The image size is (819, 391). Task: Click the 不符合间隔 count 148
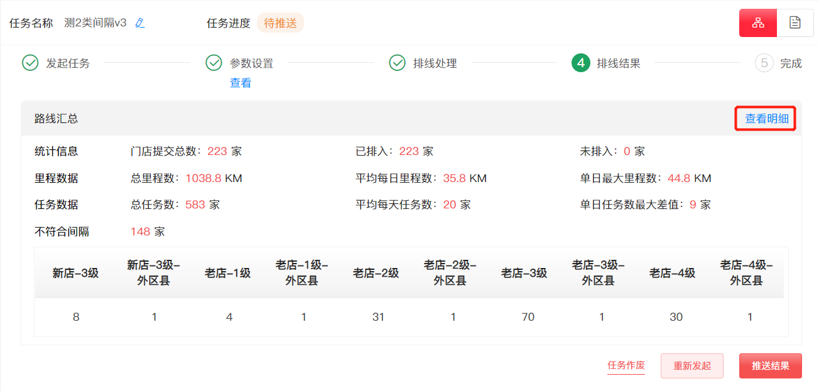coord(140,232)
